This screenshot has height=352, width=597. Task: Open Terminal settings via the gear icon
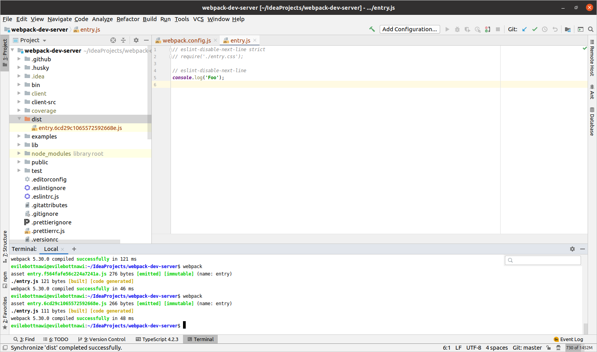click(572, 249)
